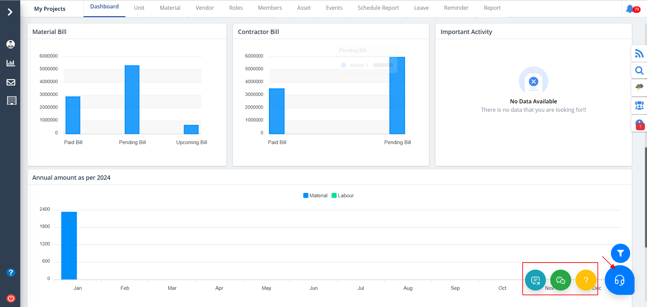Click the storm cloud weather icon

pyautogui.click(x=639, y=88)
